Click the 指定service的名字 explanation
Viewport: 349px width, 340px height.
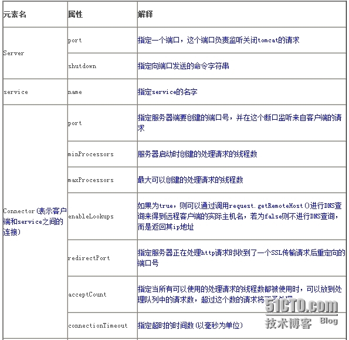[x=242, y=92]
